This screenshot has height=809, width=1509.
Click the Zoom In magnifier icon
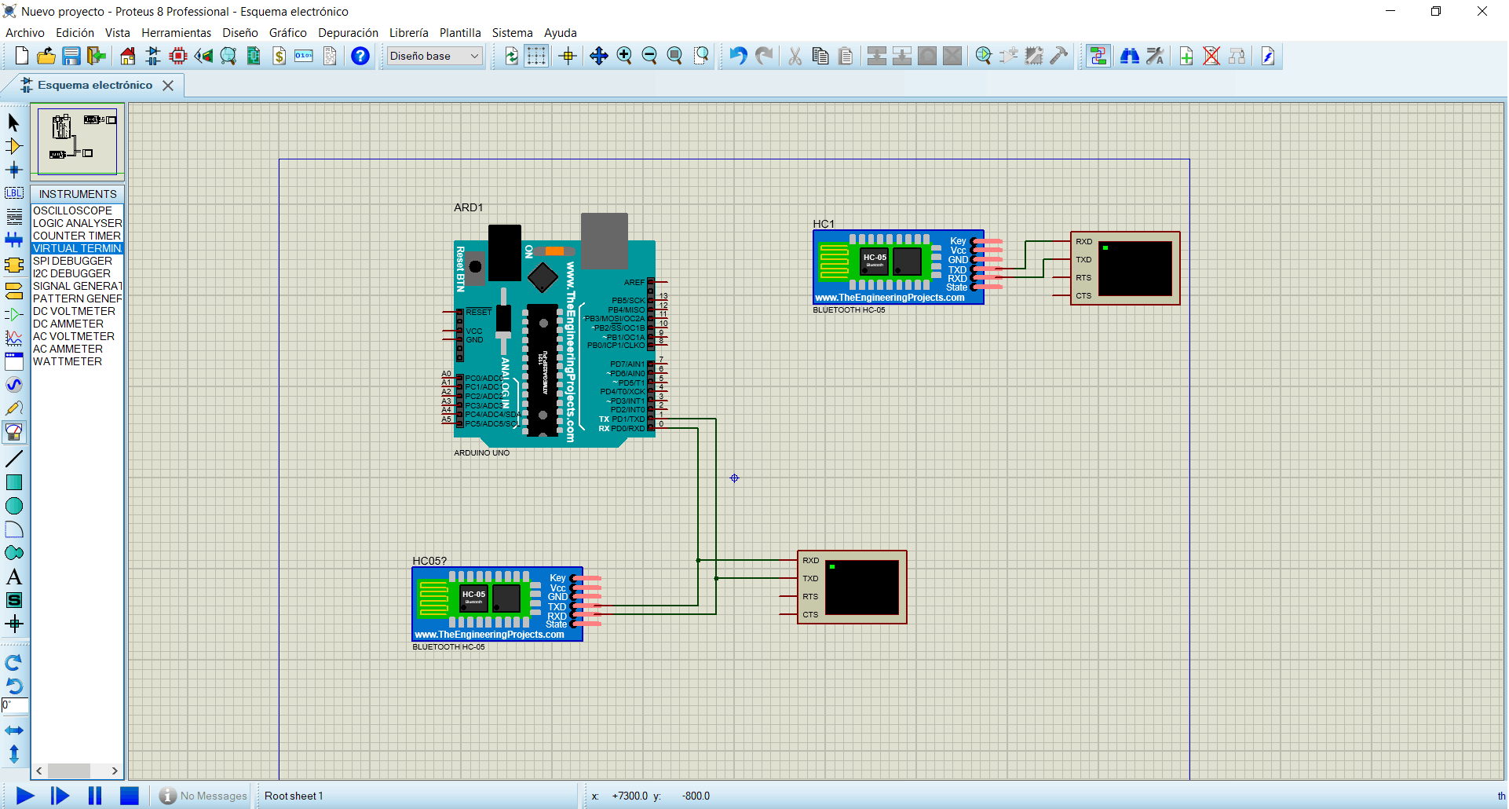click(x=624, y=56)
